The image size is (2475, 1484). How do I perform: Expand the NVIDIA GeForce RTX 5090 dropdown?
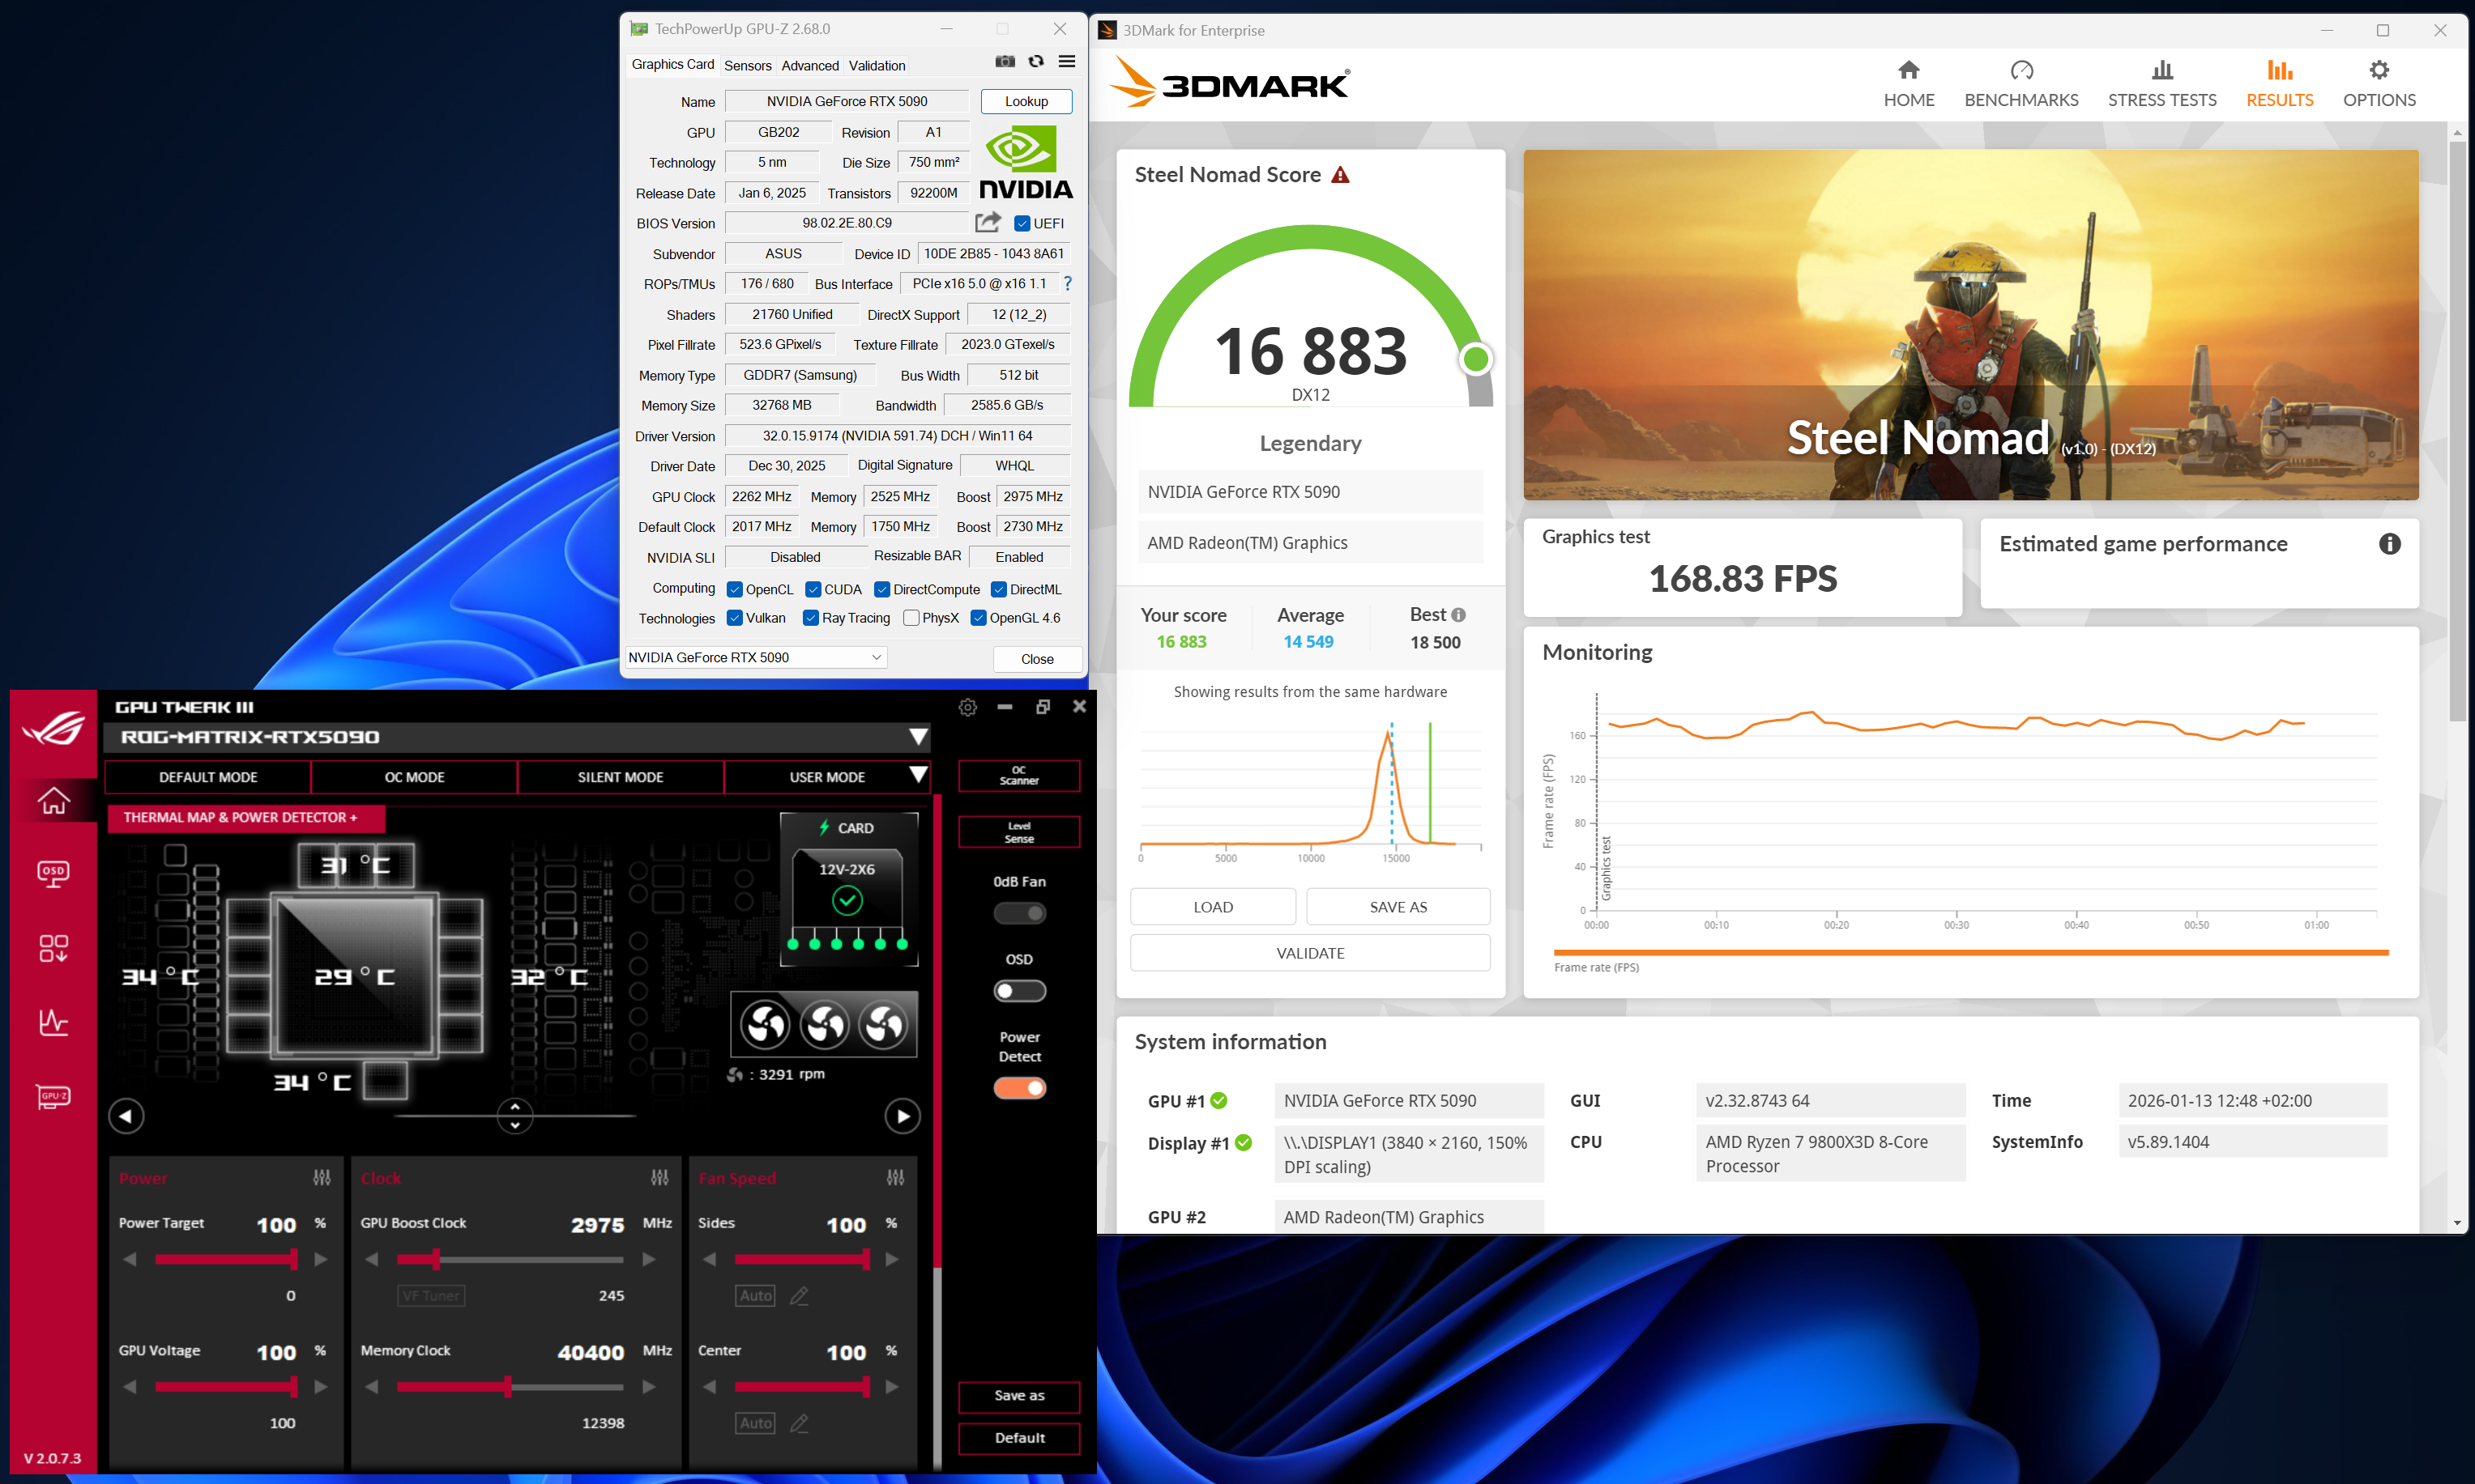877,657
